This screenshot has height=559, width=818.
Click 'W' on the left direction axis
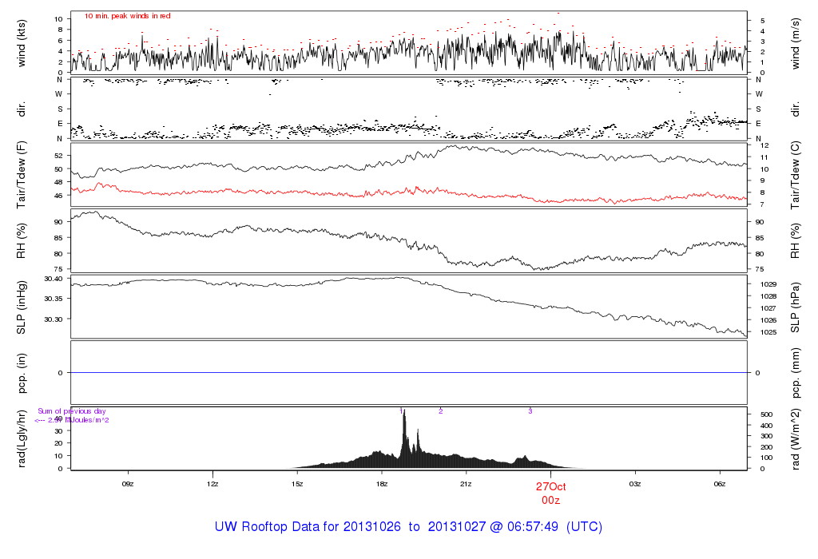pyautogui.click(x=59, y=94)
